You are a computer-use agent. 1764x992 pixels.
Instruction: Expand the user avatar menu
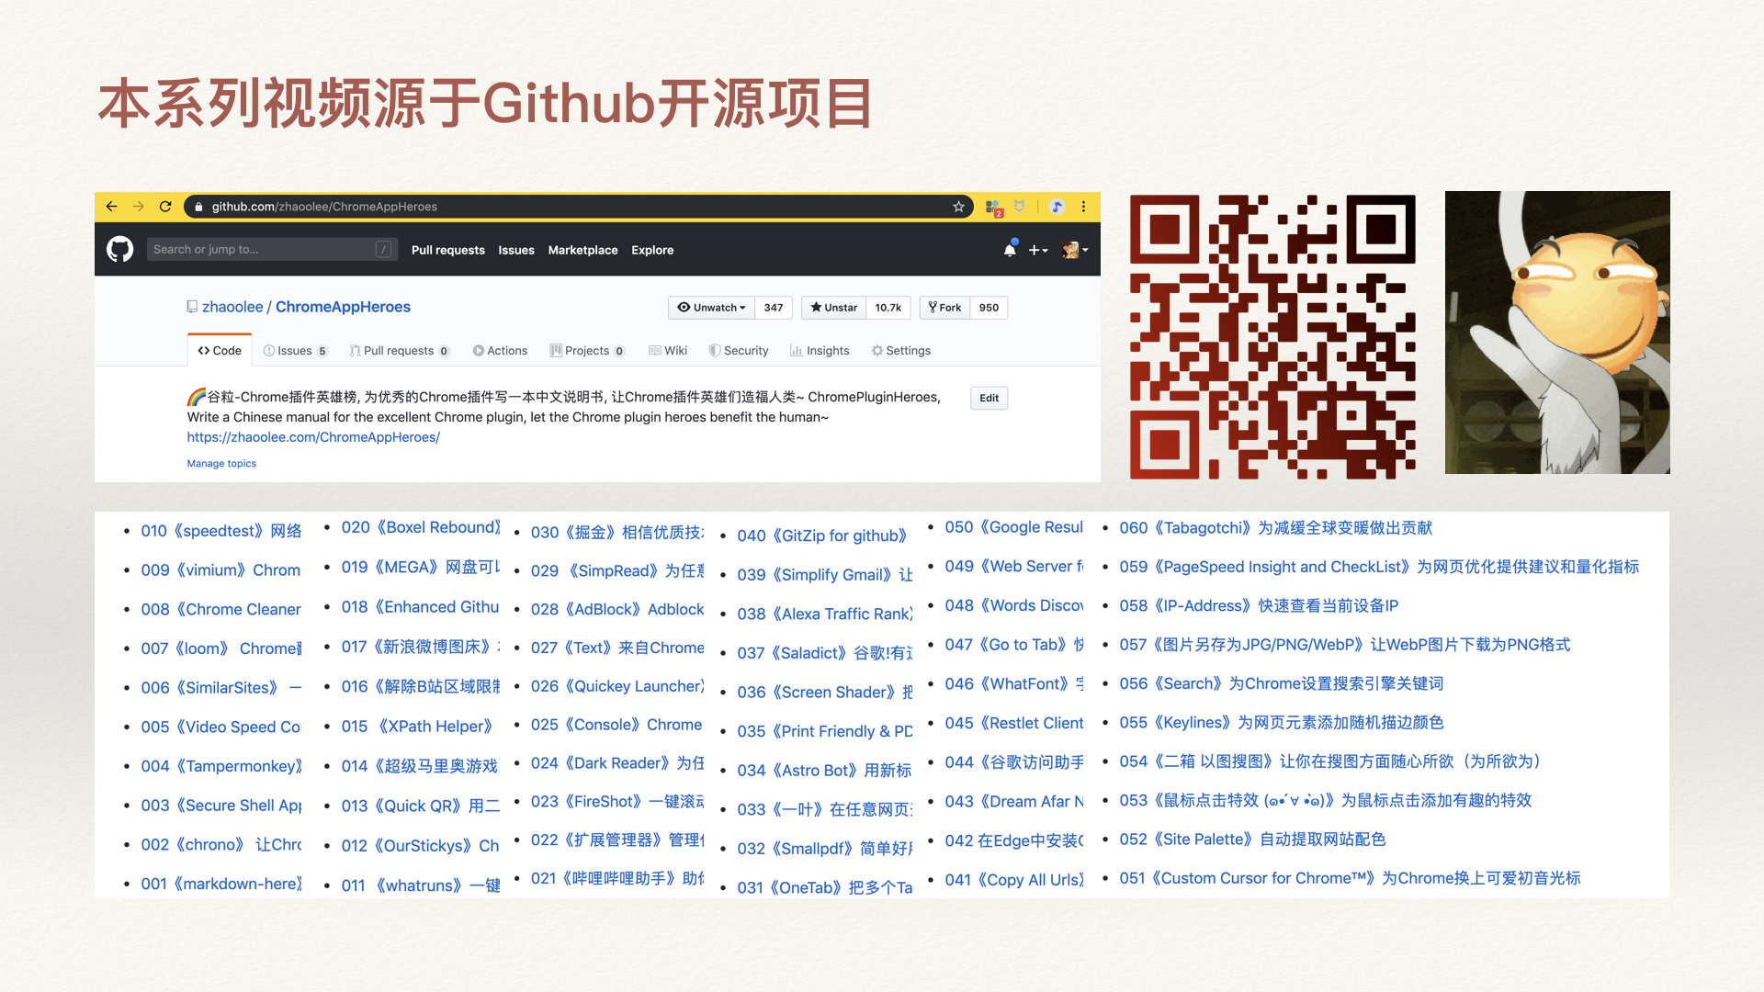coord(1074,250)
